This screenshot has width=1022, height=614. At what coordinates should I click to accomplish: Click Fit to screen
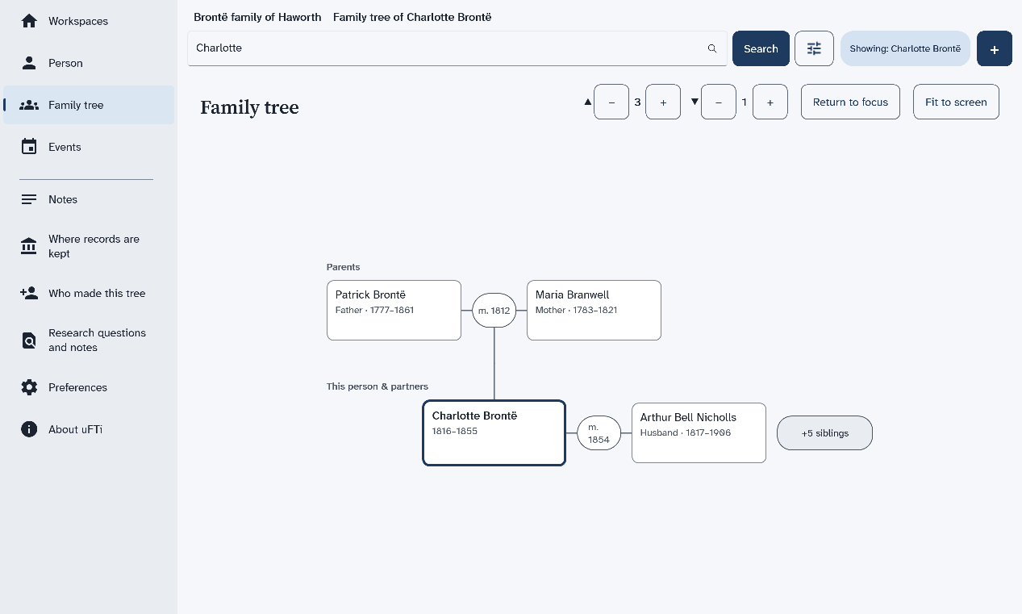pos(956,102)
